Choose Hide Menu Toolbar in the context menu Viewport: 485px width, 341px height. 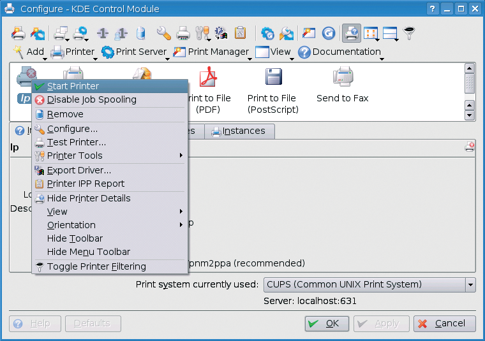click(x=110, y=252)
